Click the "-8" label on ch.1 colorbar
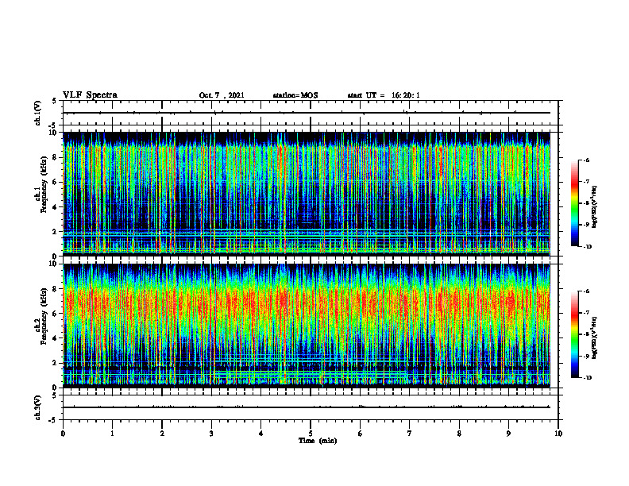 (586, 203)
